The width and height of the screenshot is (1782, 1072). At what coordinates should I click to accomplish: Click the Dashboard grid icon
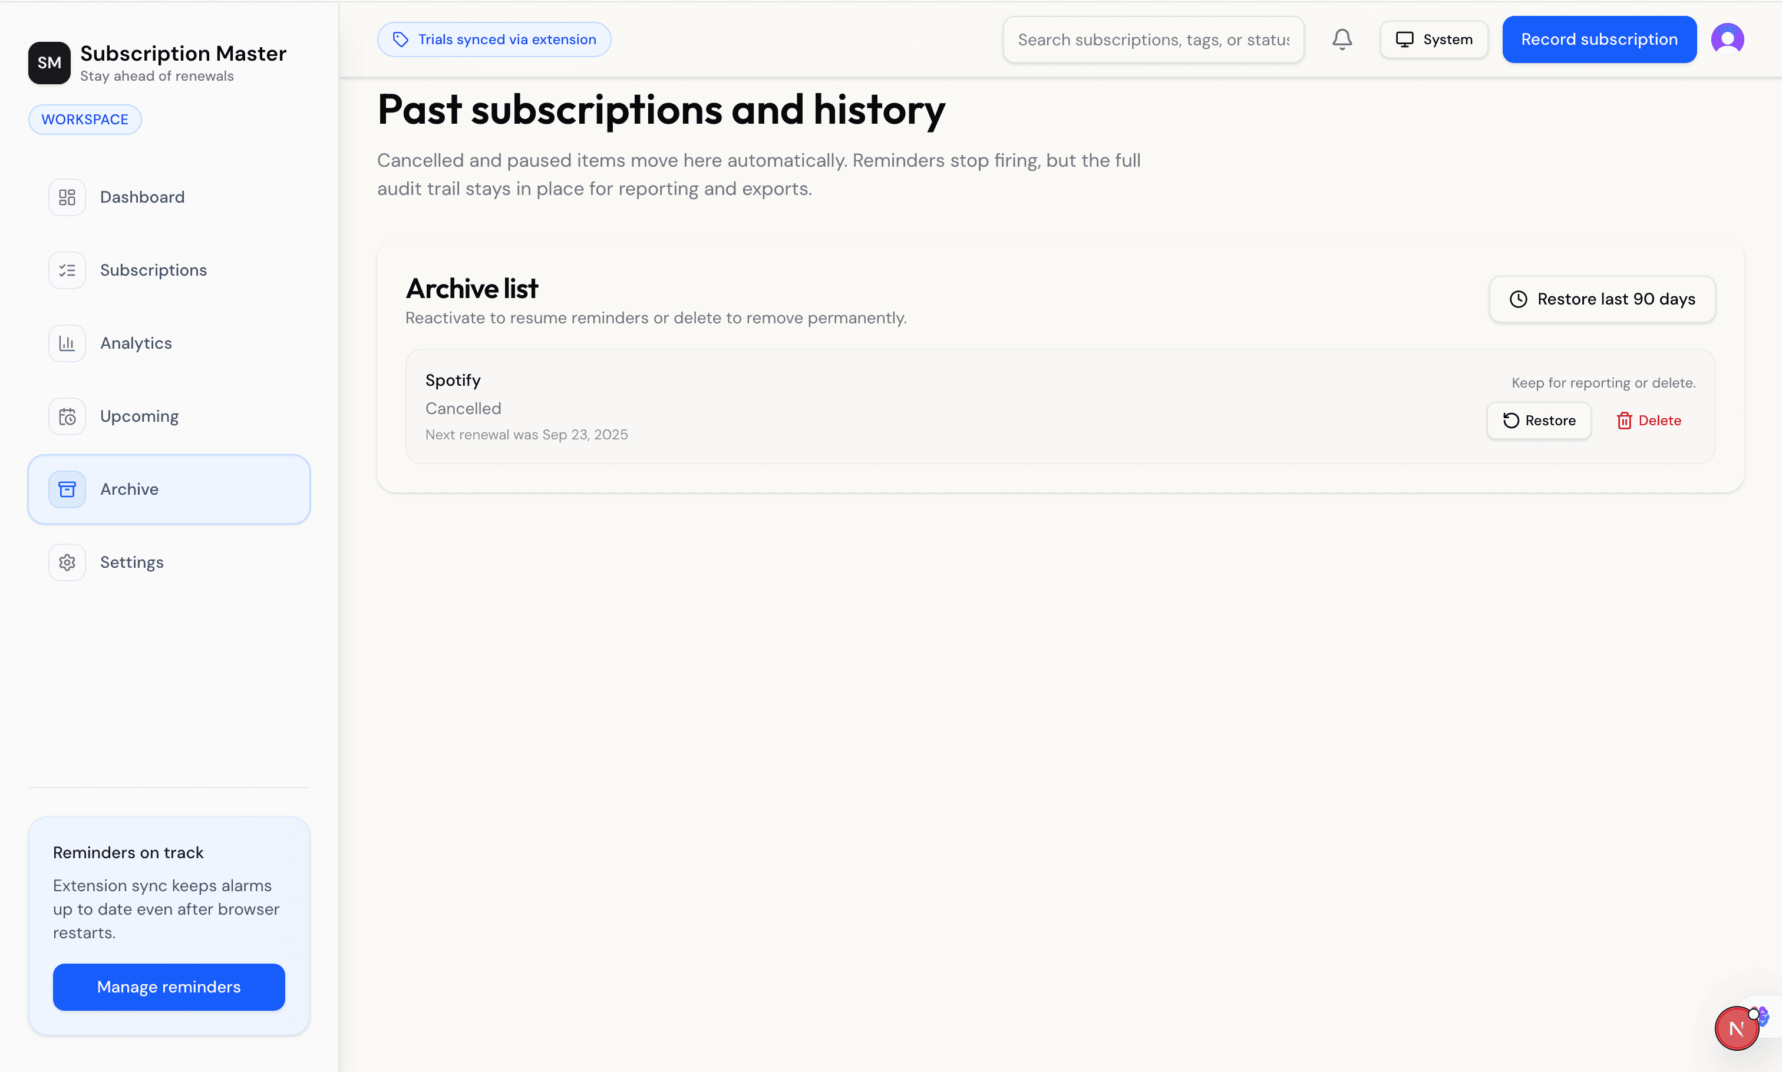(x=67, y=197)
